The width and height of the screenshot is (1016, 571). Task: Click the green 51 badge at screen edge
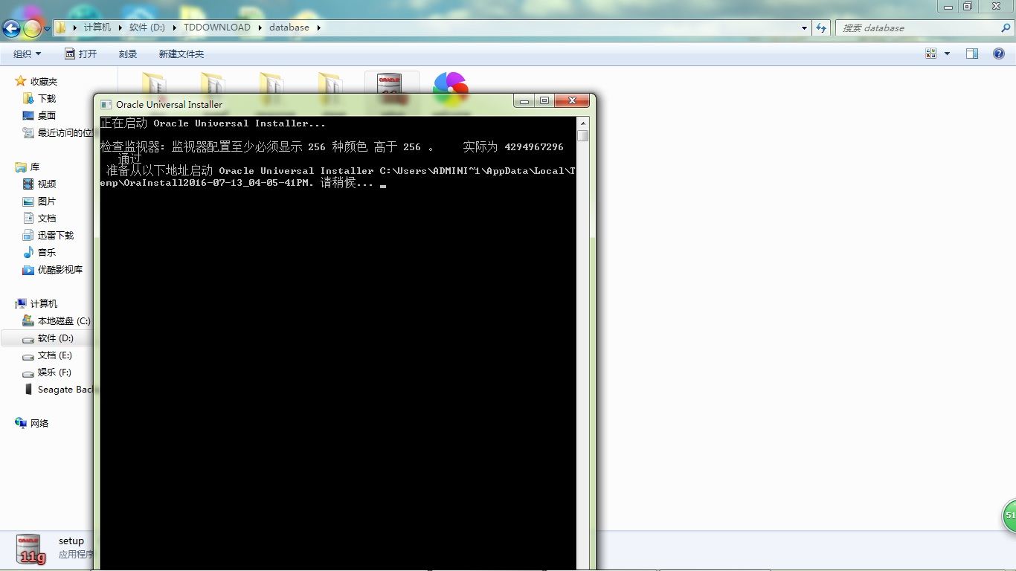1009,515
